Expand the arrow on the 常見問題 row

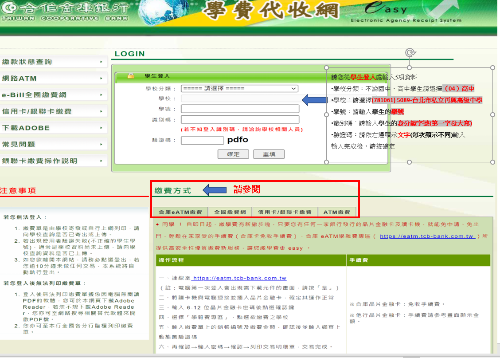click(101, 145)
